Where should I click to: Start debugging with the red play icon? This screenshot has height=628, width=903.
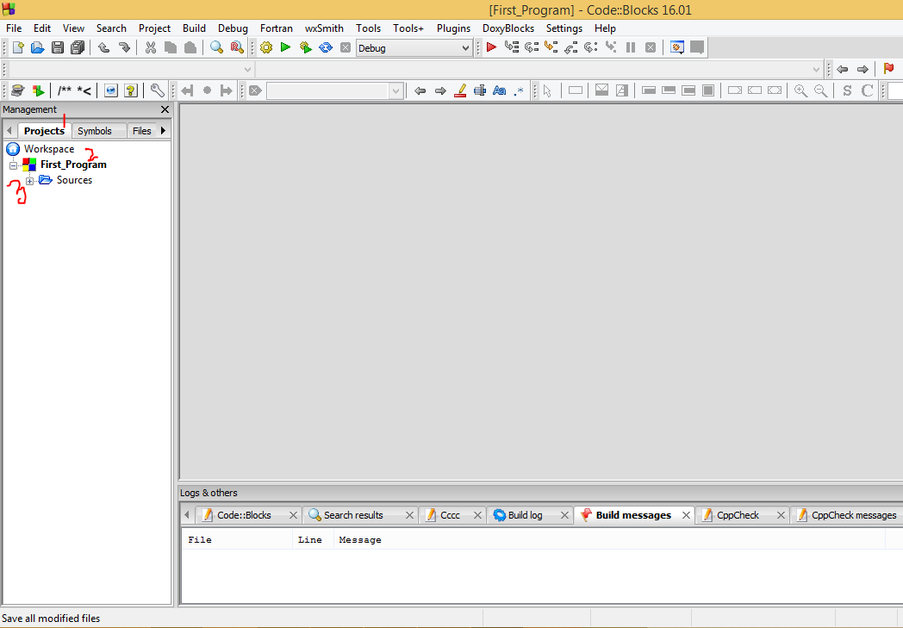click(490, 48)
